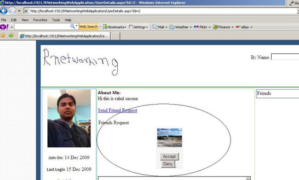Click the friend request landscape thumbnail

[170, 138]
